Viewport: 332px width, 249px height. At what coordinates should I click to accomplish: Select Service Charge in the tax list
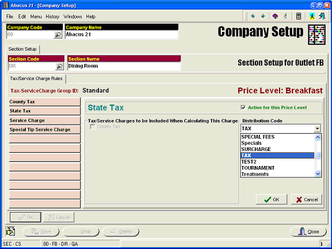point(45,120)
